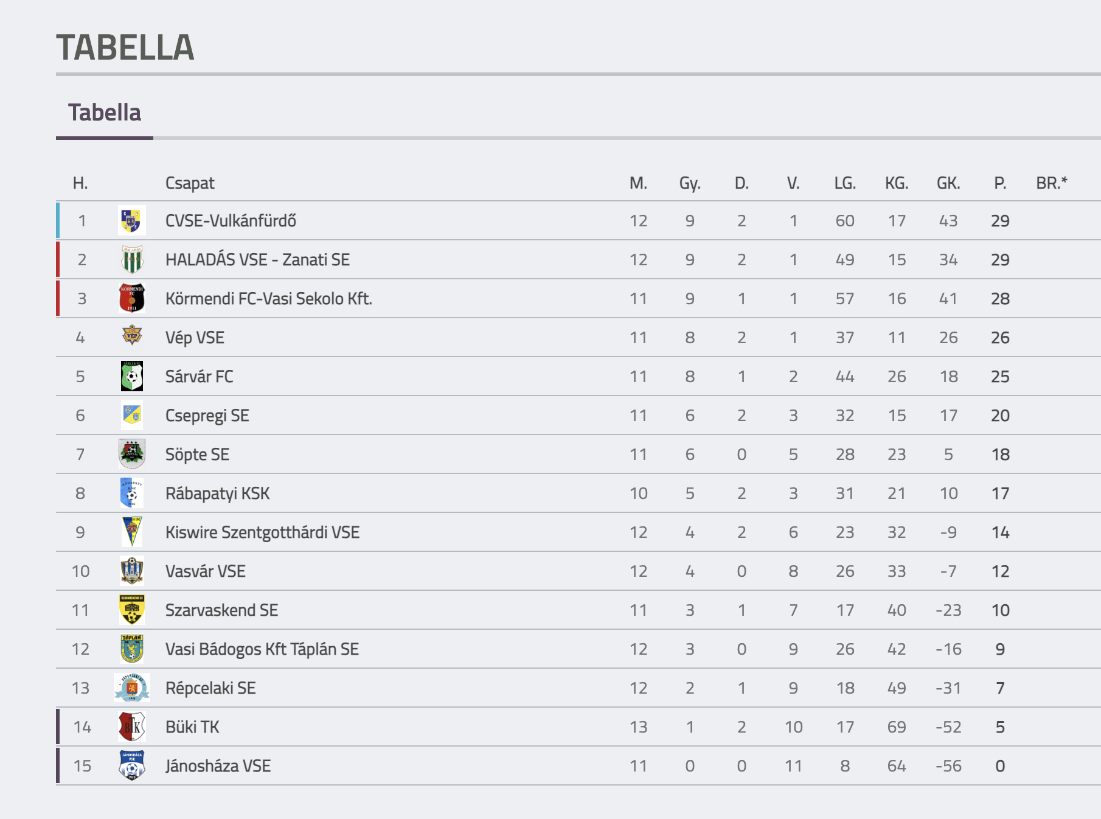Screen dimensions: 1101x819
Task: Click the Büki TK red-white crest
Action: click(x=132, y=727)
